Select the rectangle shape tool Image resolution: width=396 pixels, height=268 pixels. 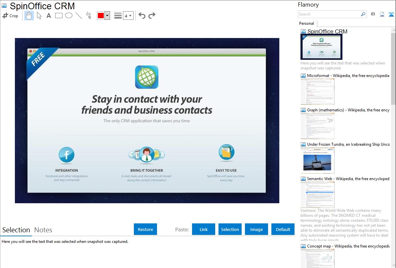tap(59, 16)
